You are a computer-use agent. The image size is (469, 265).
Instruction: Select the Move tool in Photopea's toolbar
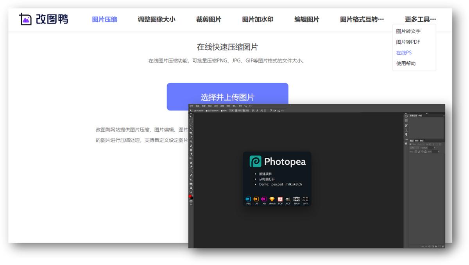point(191,117)
